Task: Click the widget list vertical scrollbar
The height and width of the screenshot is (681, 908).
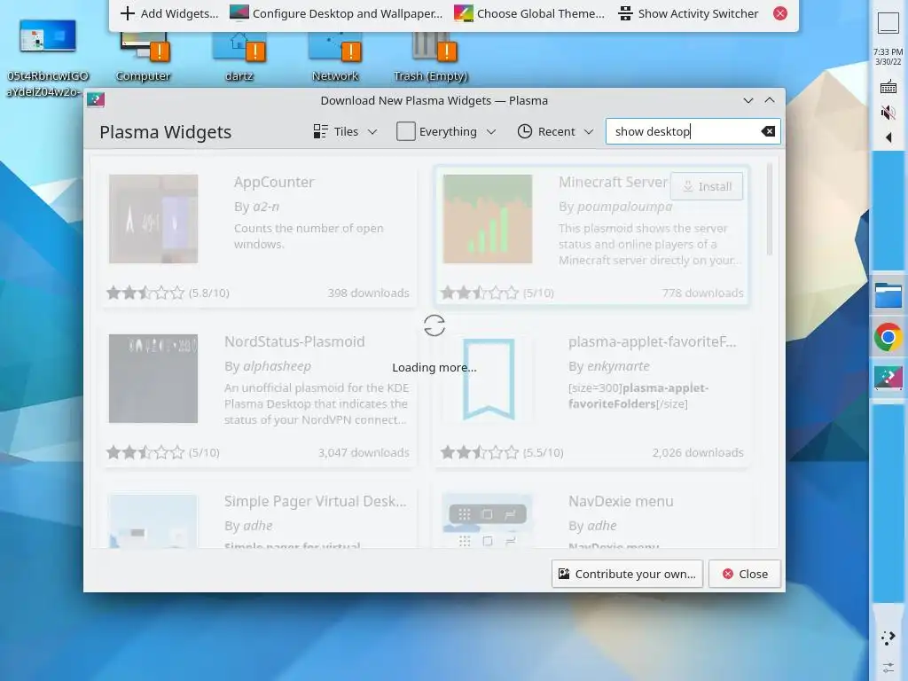Action: (x=770, y=209)
